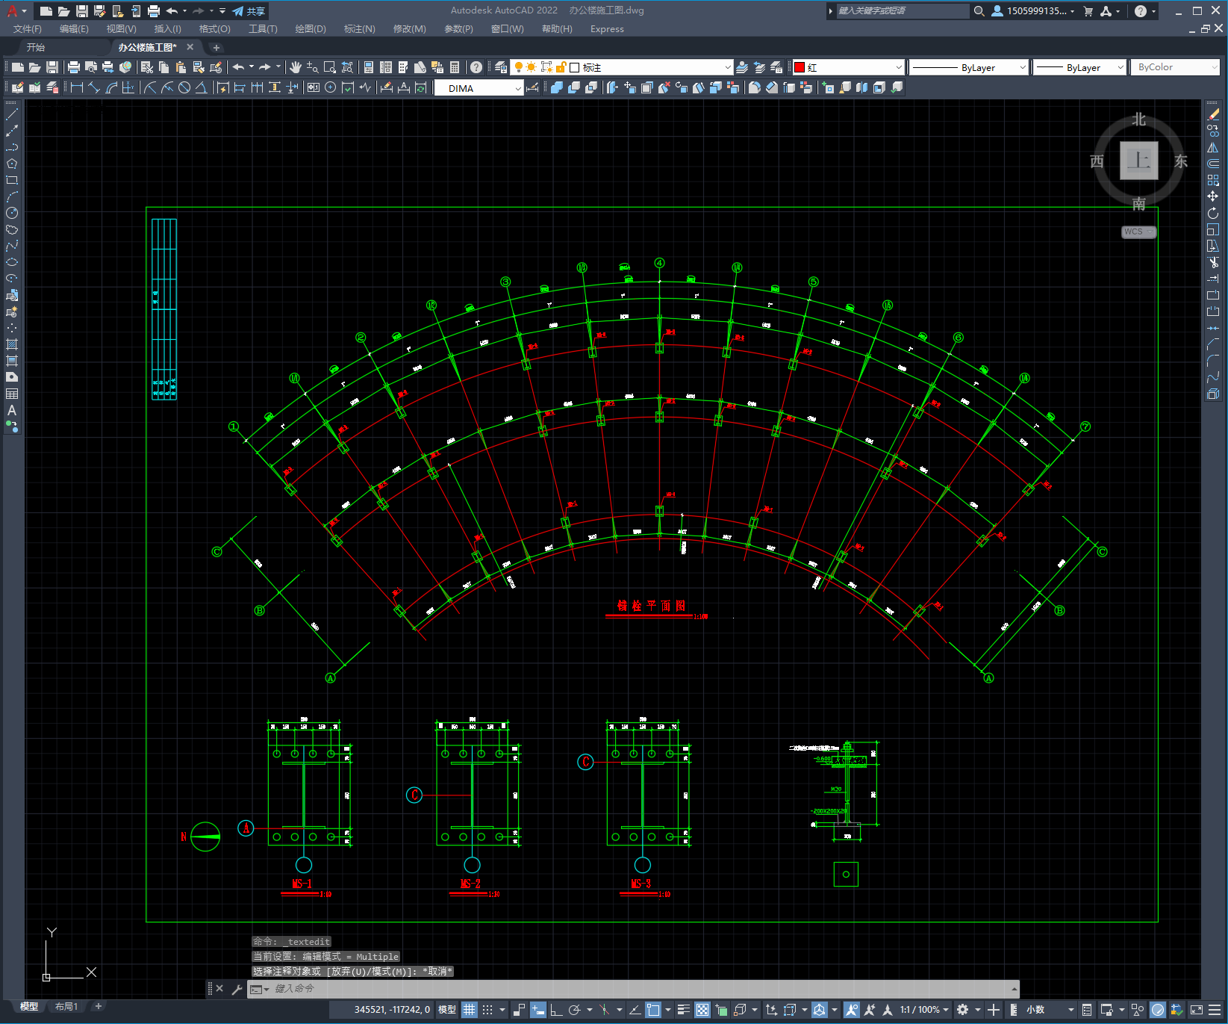The width and height of the screenshot is (1228, 1024).
Task: Click Save icon in quick access toolbar
Action: click(82, 11)
